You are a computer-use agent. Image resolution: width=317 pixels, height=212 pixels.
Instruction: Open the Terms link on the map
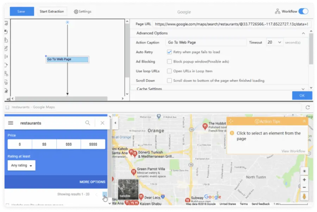click(244, 204)
